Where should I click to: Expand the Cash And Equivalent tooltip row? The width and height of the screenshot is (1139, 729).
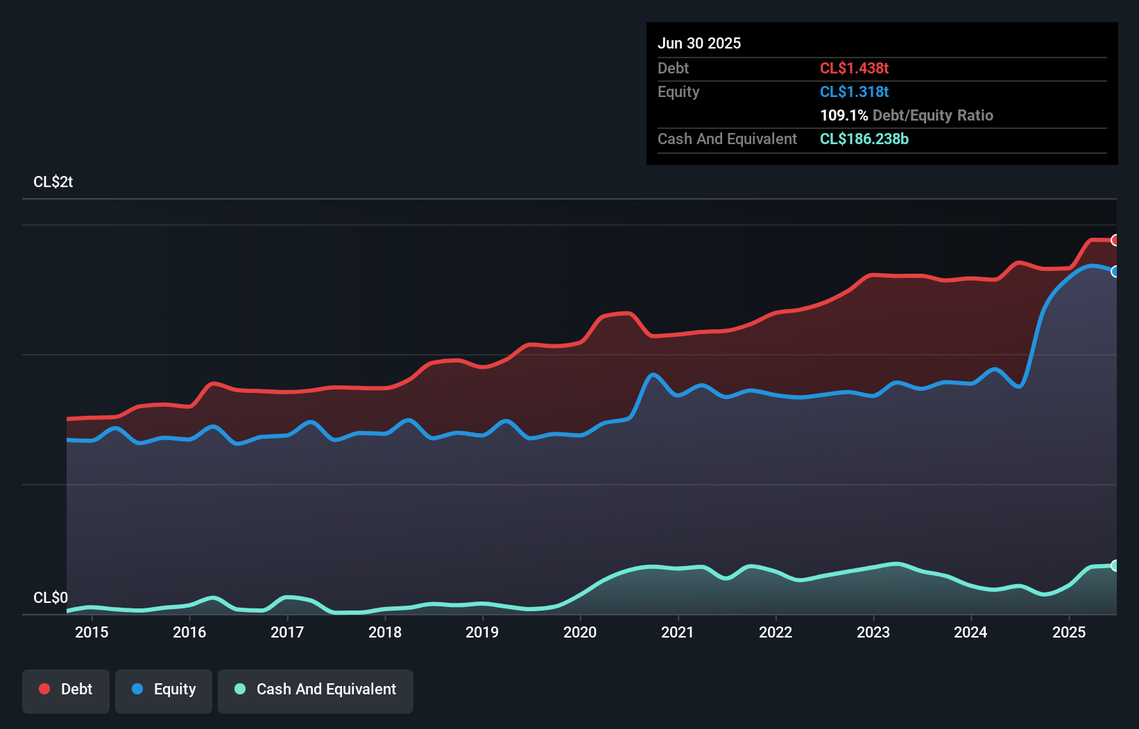(x=727, y=139)
